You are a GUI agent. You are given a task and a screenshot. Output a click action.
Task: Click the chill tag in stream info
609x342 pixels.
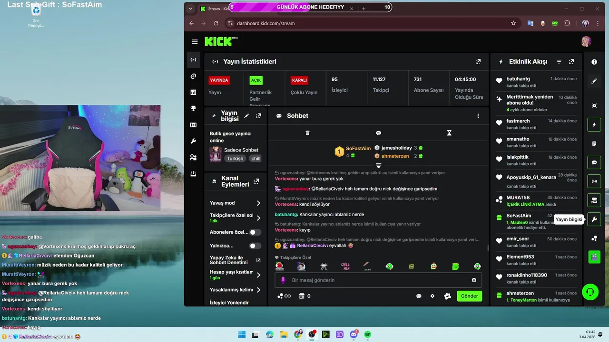tap(256, 159)
